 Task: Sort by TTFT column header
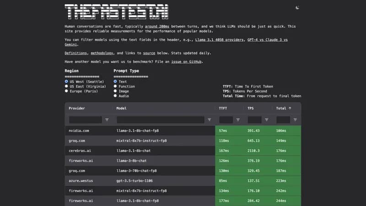tap(223, 108)
